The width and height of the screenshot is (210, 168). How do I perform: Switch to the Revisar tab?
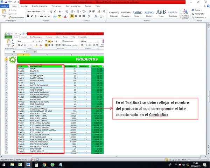coord(88,6)
